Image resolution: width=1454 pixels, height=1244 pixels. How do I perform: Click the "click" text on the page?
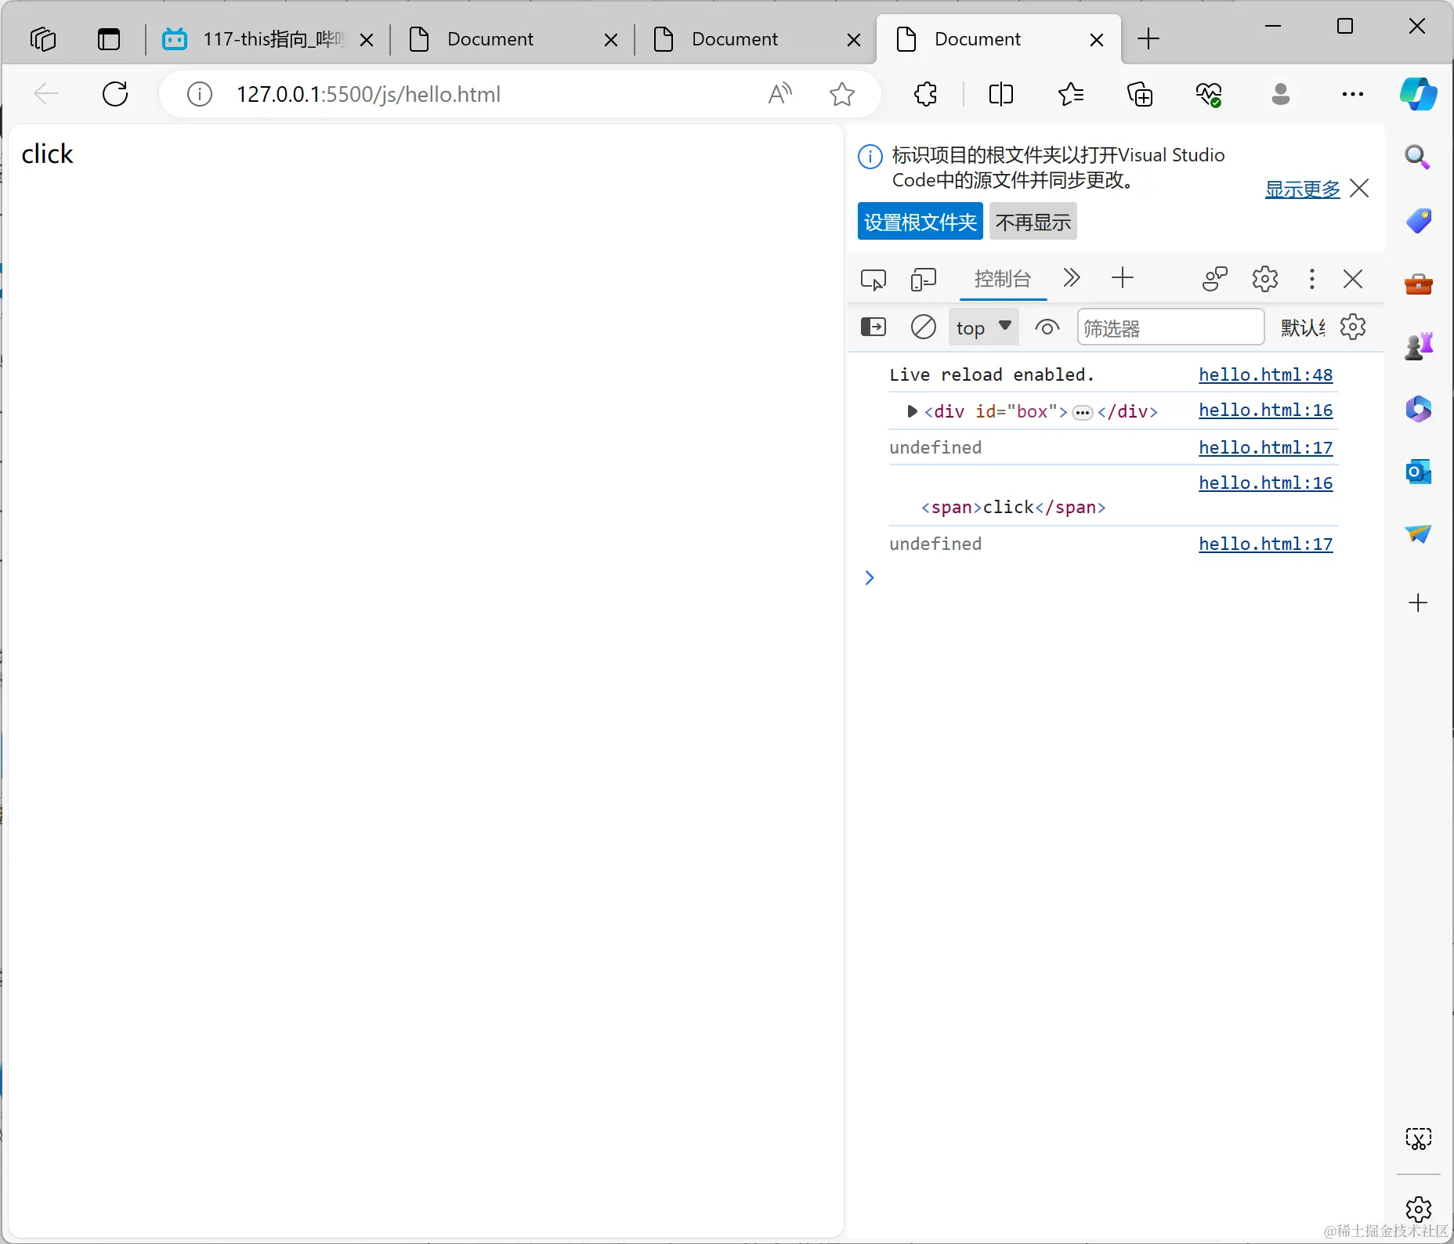[47, 154]
